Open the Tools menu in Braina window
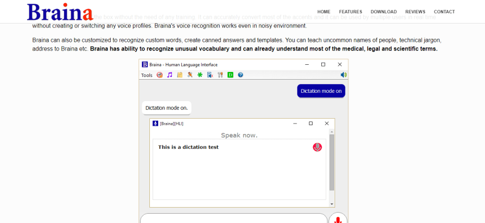Viewport: 485px width, 223px height. click(147, 75)
